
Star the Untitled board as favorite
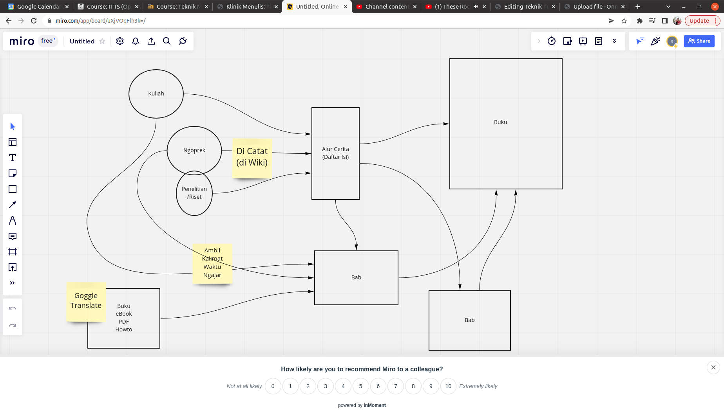click(x=102, y=41)
